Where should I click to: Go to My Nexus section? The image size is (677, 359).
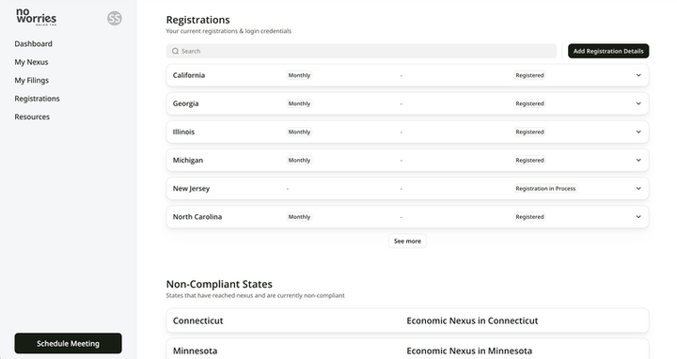[x=31, y=62]
